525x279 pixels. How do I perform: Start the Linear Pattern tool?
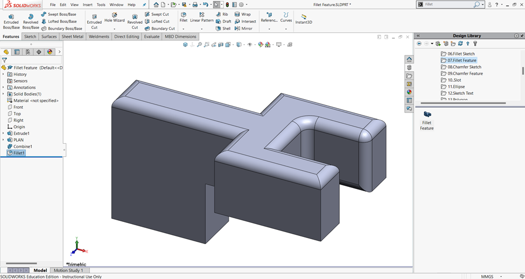click(202, 17)
